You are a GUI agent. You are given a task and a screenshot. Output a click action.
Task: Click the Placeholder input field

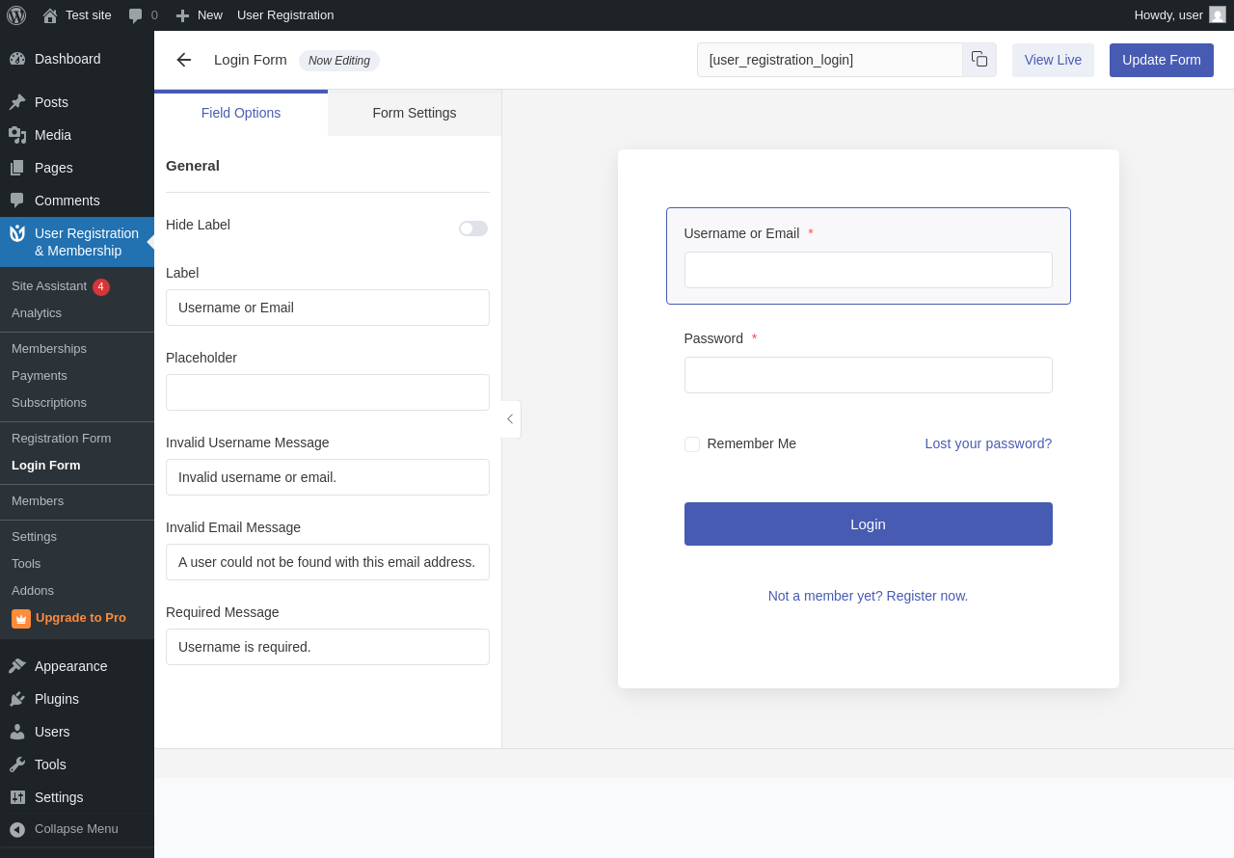coord(328,392)
